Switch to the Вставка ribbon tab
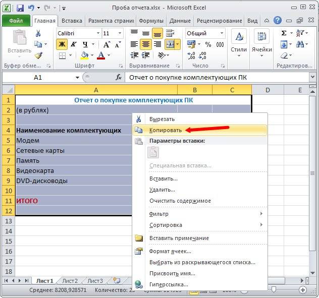This screenshot has width=319, height=298. [72, 21]
